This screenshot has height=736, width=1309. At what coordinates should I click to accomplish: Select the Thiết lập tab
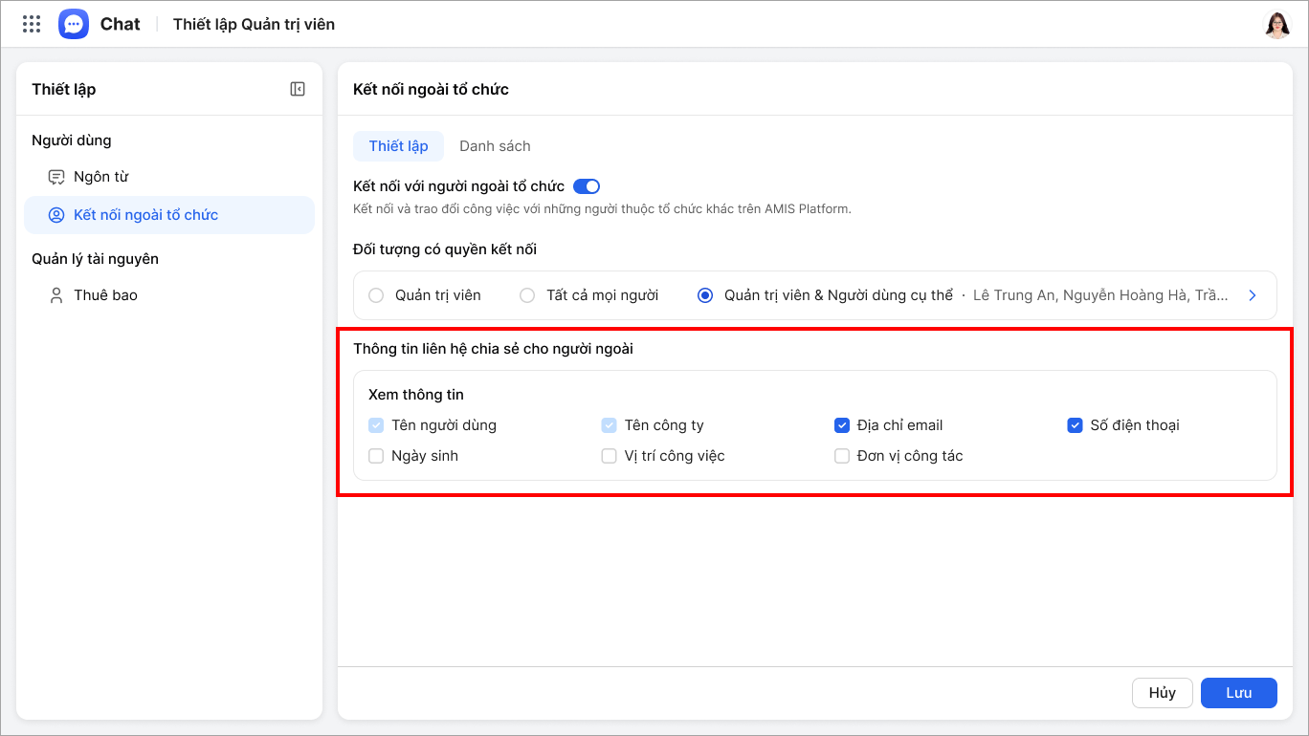coord(398,146)
